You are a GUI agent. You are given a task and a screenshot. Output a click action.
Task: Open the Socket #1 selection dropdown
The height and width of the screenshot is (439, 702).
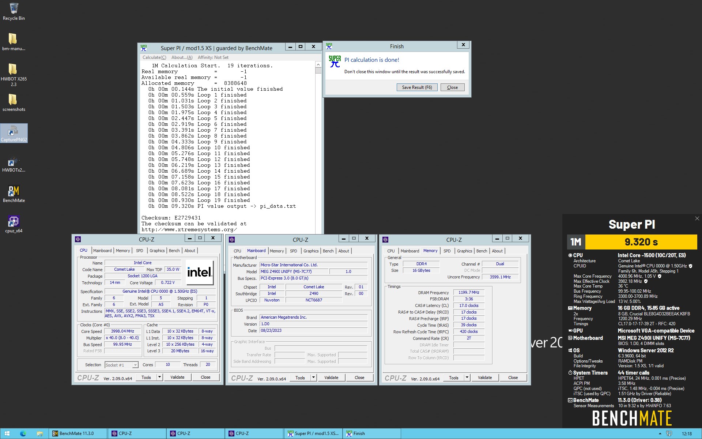[x=121, y=365]
